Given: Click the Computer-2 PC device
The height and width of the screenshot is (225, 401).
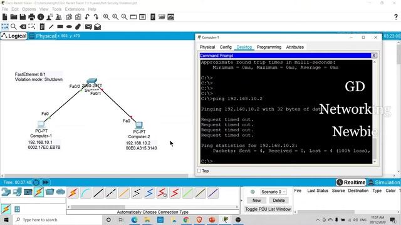Looking at the screenshot, I should pos(139,125).
